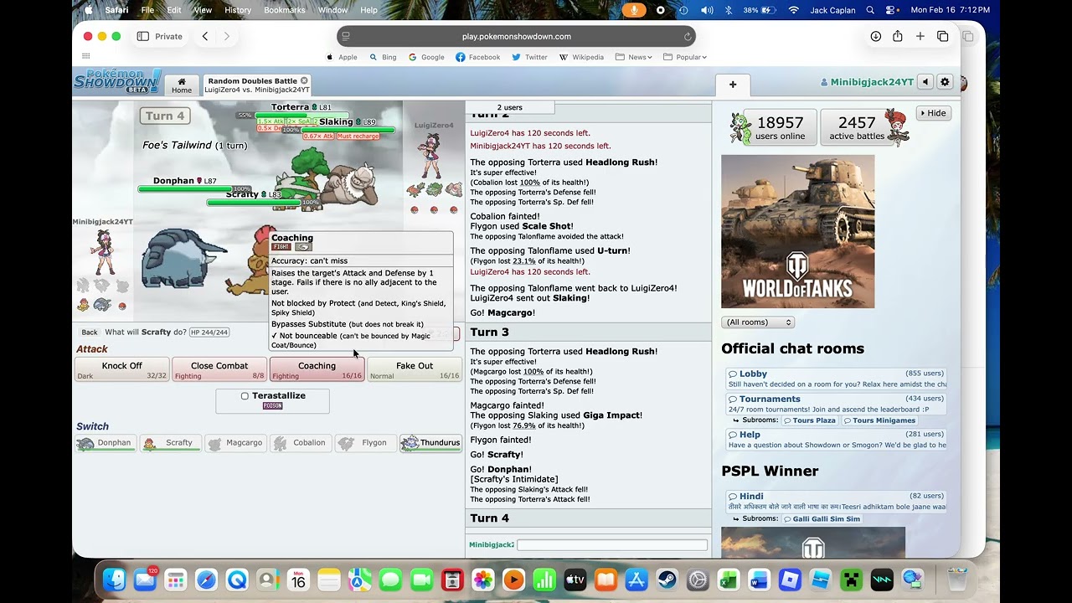Image resolution: width=1072 pixels, height=603 pixels.
Task: Mute sound with the speaker icon
Action: pyautogui.click(x=925, y=82)
